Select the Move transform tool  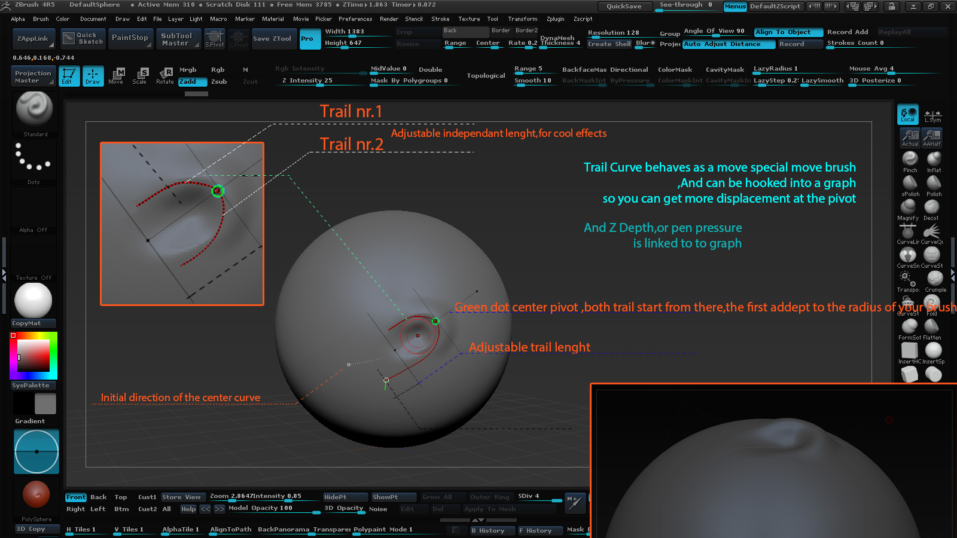tap(116, 76)
